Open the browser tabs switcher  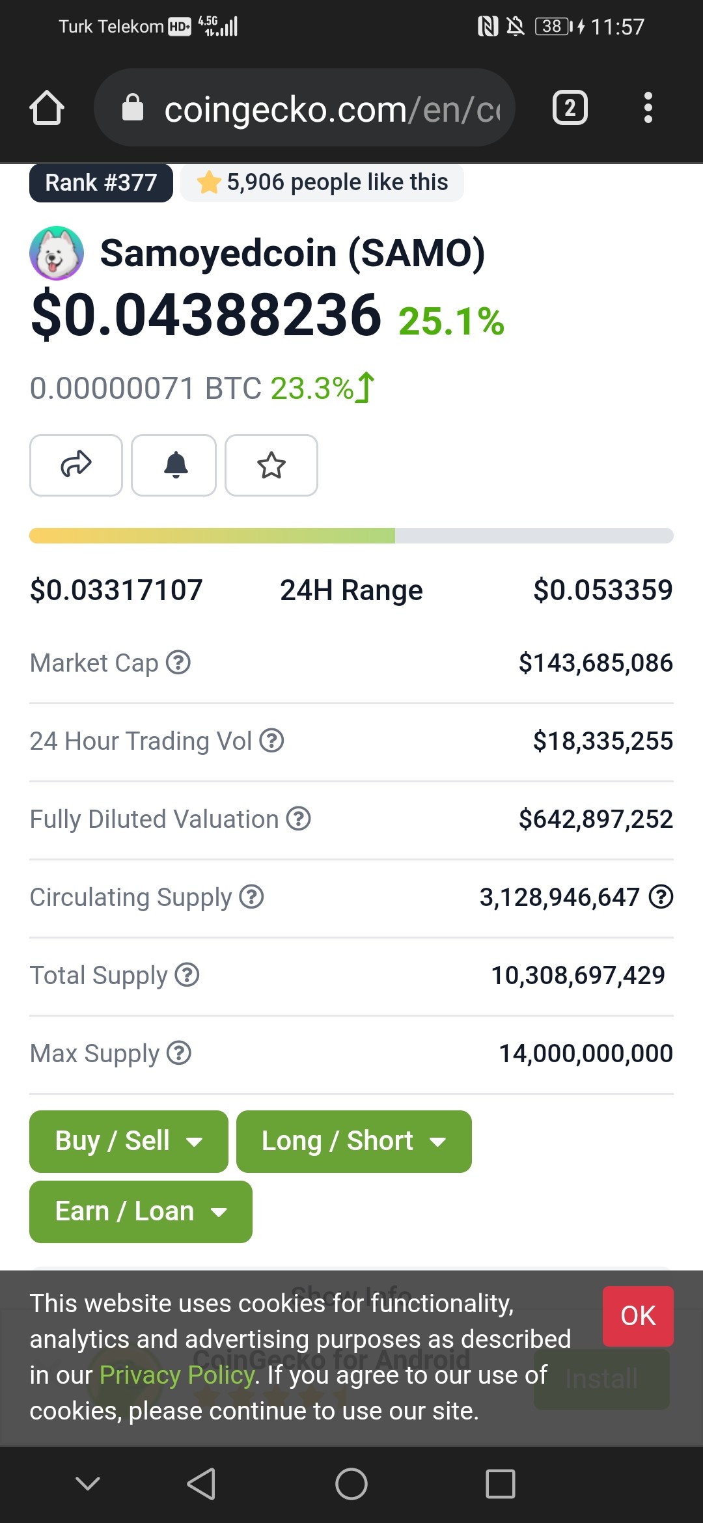pyautogui.click(x=570, y=107)
